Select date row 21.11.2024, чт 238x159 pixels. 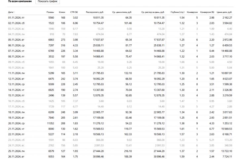click(16, 129)
